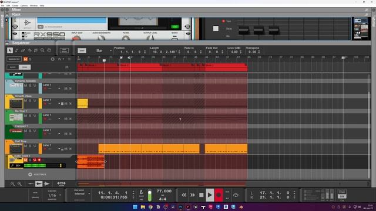Click the Manual Rec button

click(14, 59)
